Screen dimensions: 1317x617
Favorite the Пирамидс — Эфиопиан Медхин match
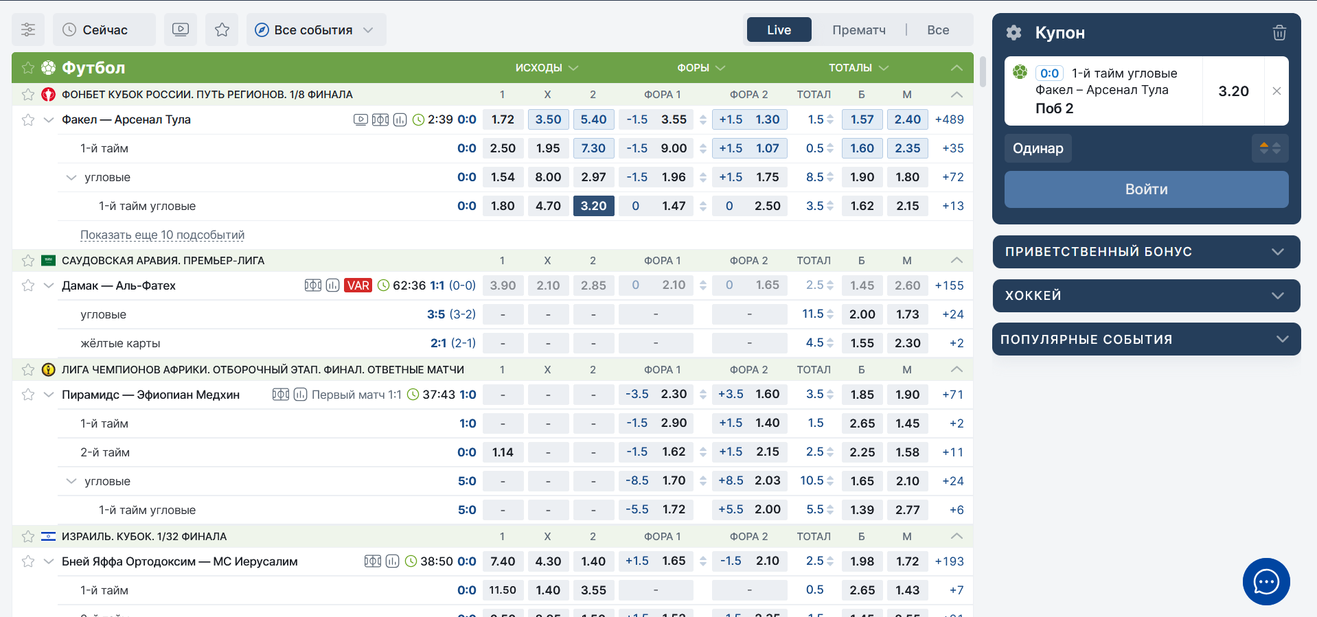click(x=28, y=395)
